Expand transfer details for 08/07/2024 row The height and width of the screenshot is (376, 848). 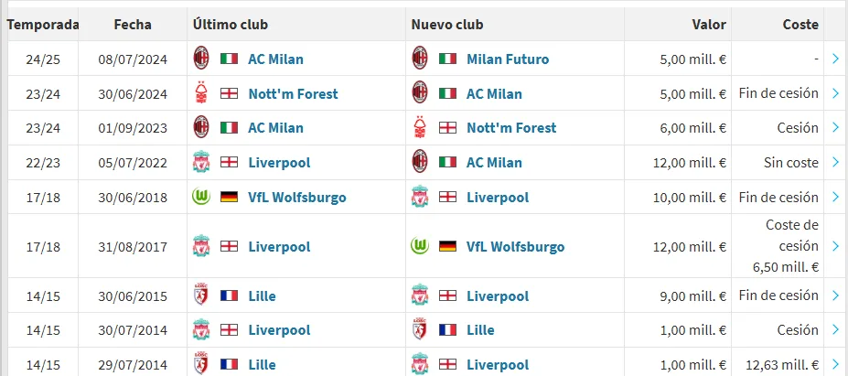click(x=836, y=59)
